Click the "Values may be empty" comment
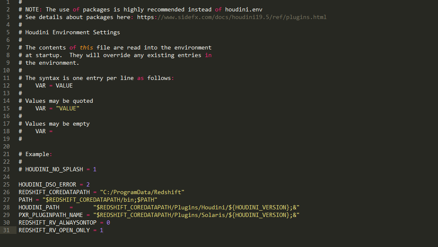Image resolution: width=438 pixels, height=247 pixels. tap(57, 124)
